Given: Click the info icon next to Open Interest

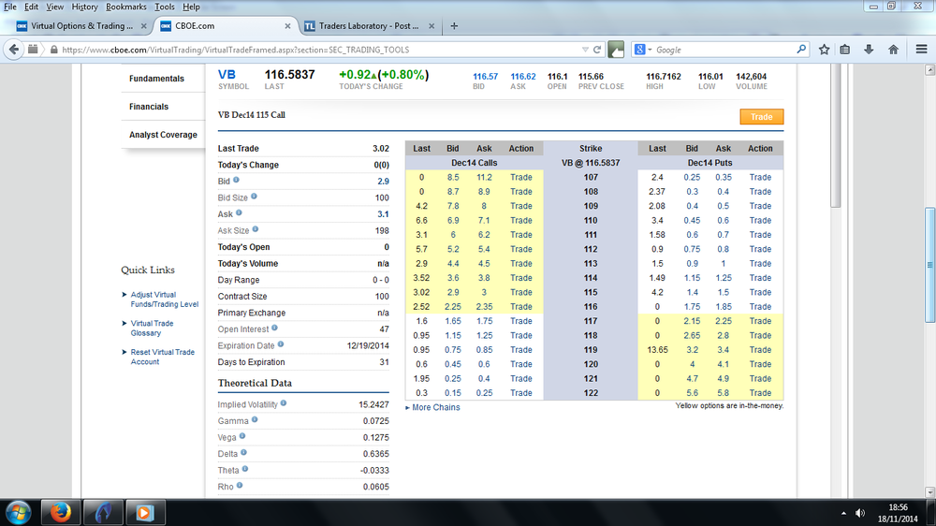Looking at the screenshot, I should [x=274, y=328].
